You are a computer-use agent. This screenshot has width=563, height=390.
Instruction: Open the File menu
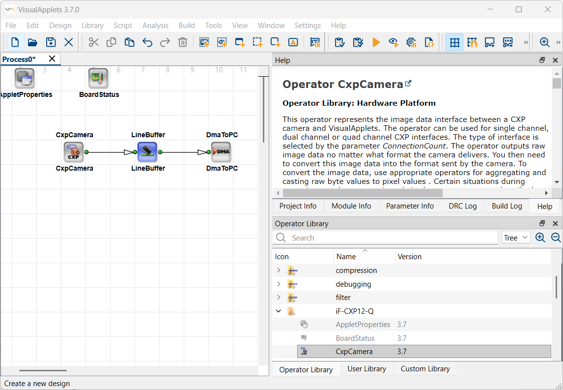pos(11,26)
